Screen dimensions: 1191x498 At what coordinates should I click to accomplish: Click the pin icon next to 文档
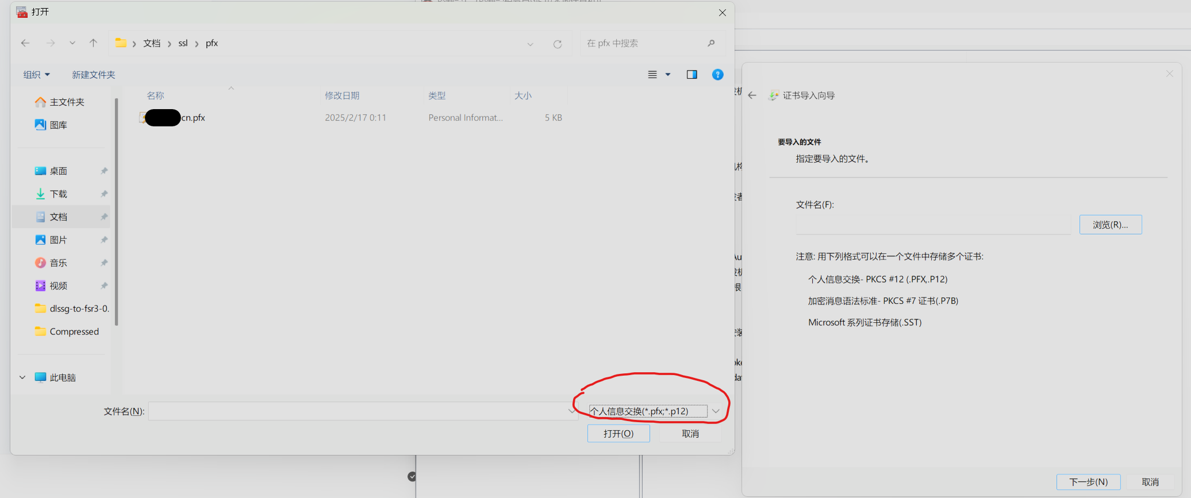(x=104, y=217)
